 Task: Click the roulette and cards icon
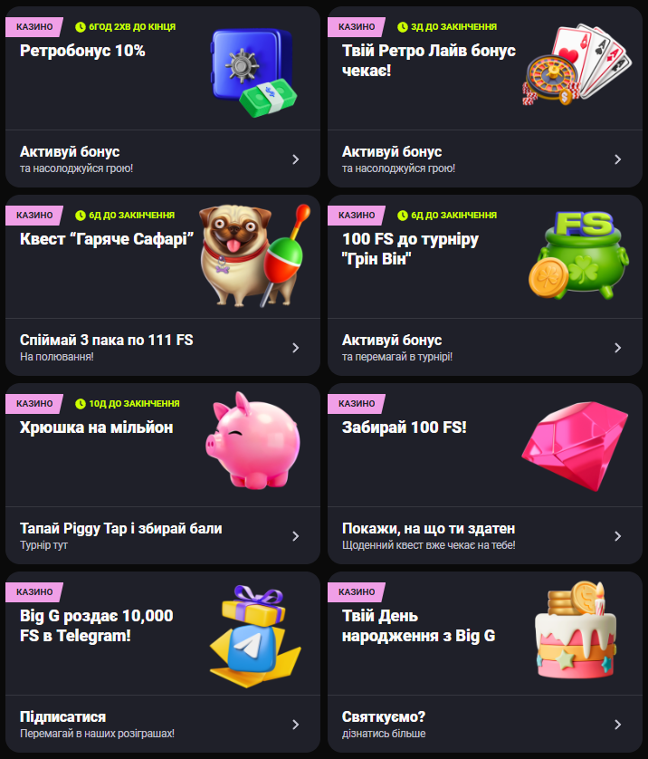coord(577,66)
